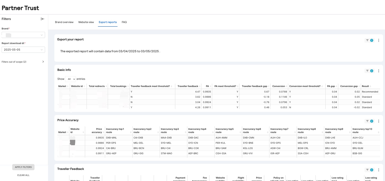Image resolution: width=385 pixels, height=181 pixels.
Task: Click the CAI-BRU route cell
Action: (111, 148)
